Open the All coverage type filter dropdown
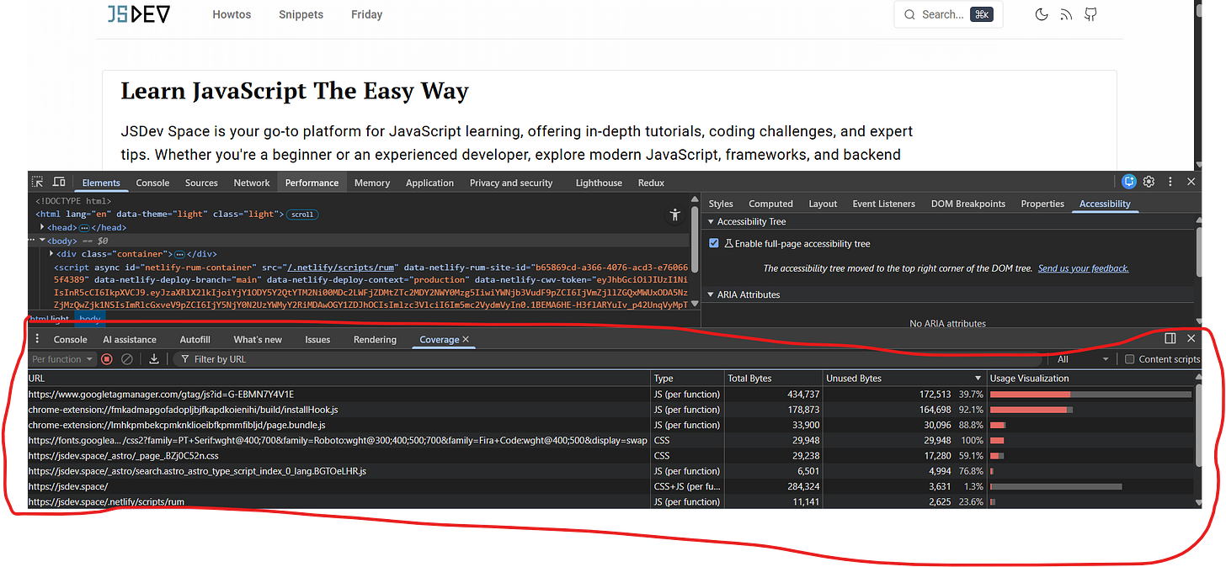Screen dimensions: 1226x567 pyautogui.click(x=1083, y=359)
